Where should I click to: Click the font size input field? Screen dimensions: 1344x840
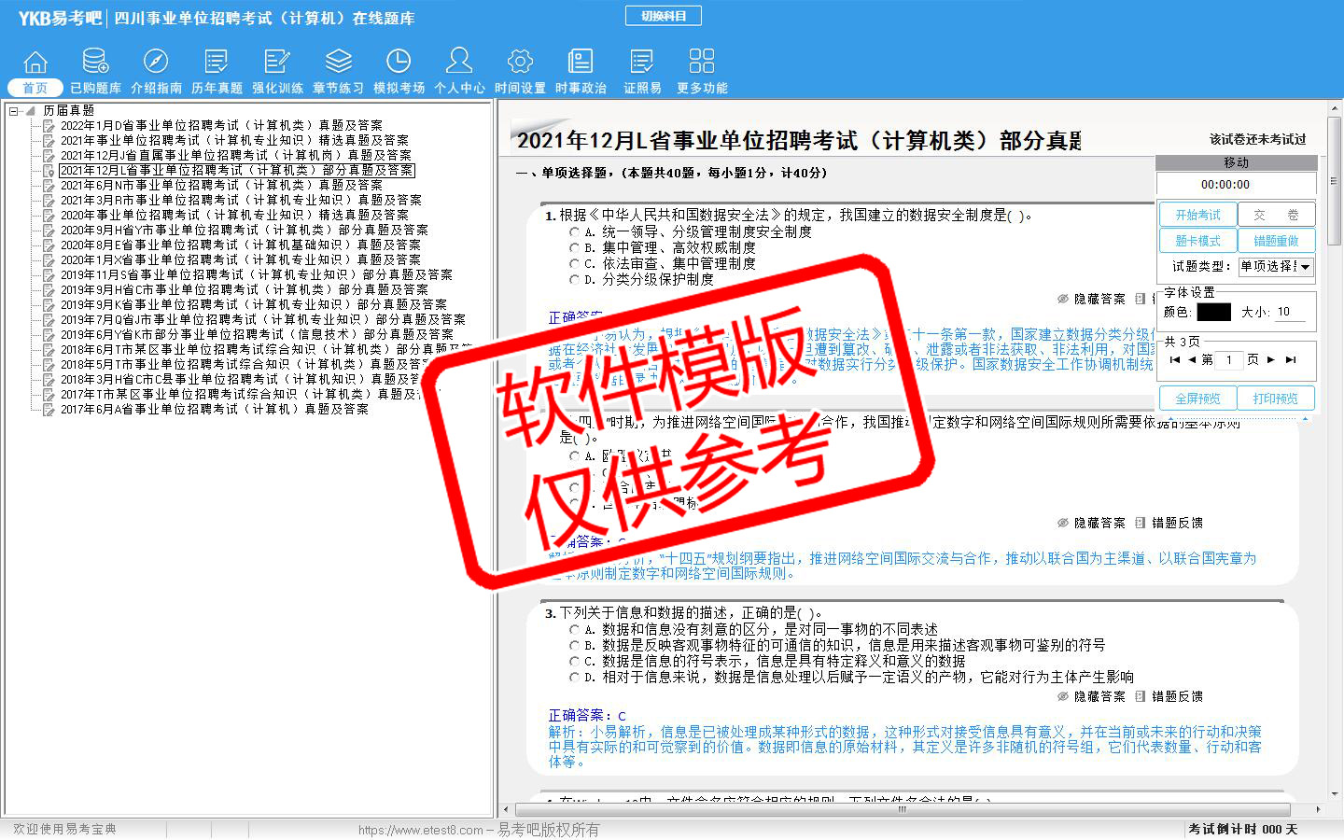(1290, 312)
